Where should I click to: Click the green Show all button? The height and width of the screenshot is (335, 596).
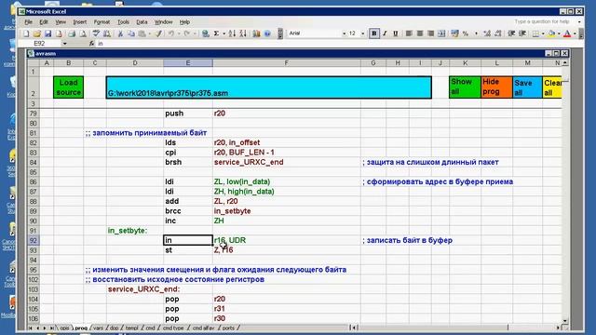[465, 87]
